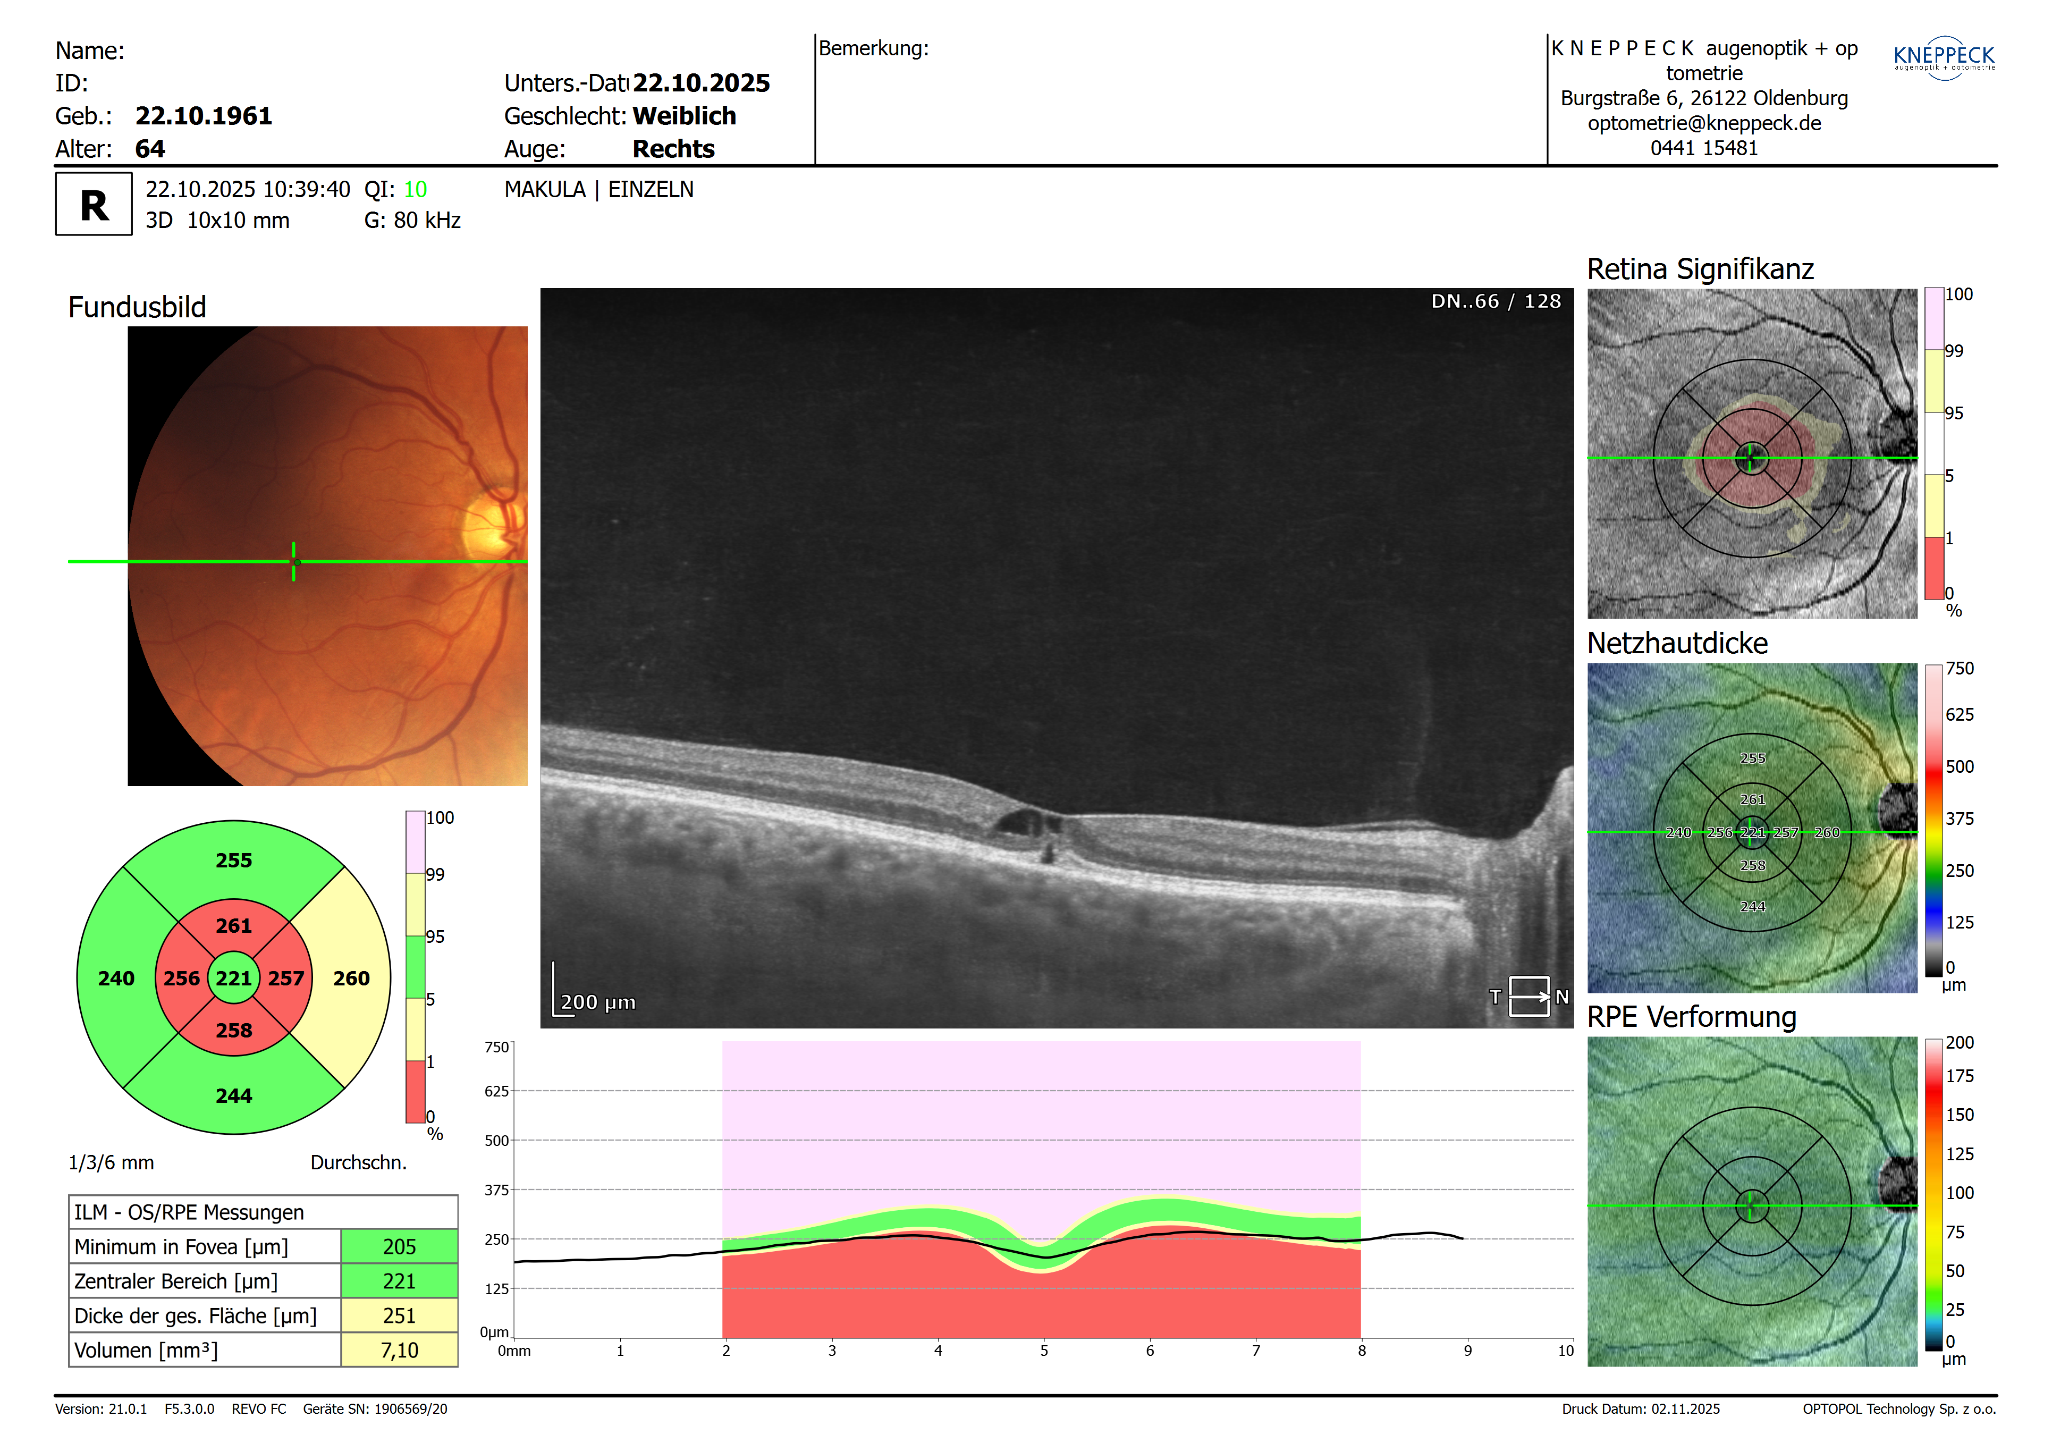The width and height of the screenshot is (2052, 1451).
Task: Click the 200 µm scale bar marker
Action: click(x=594, y=1000)
